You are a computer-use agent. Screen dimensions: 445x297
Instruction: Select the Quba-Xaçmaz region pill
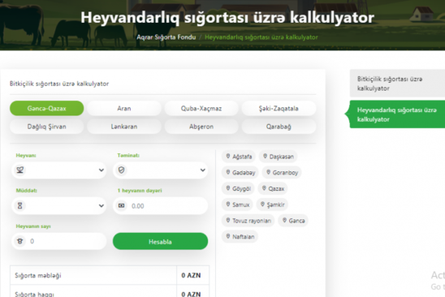(201, 109)
